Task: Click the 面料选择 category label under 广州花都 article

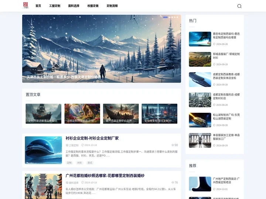Action: pos(74,182)
